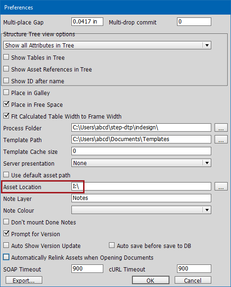Browse for Template Path with ellipsis button

click(x=221, y=139)
